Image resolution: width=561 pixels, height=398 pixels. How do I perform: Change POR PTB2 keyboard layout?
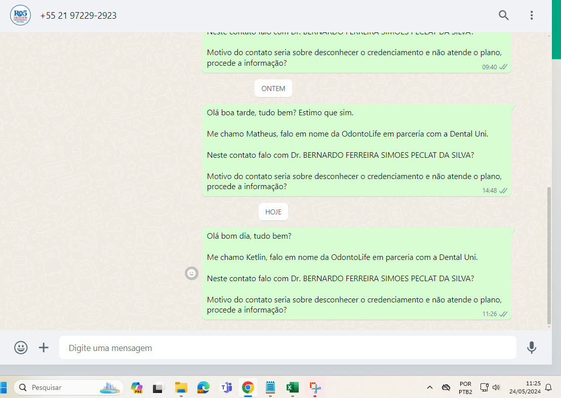pyautogui.click(x=465, y=388)
